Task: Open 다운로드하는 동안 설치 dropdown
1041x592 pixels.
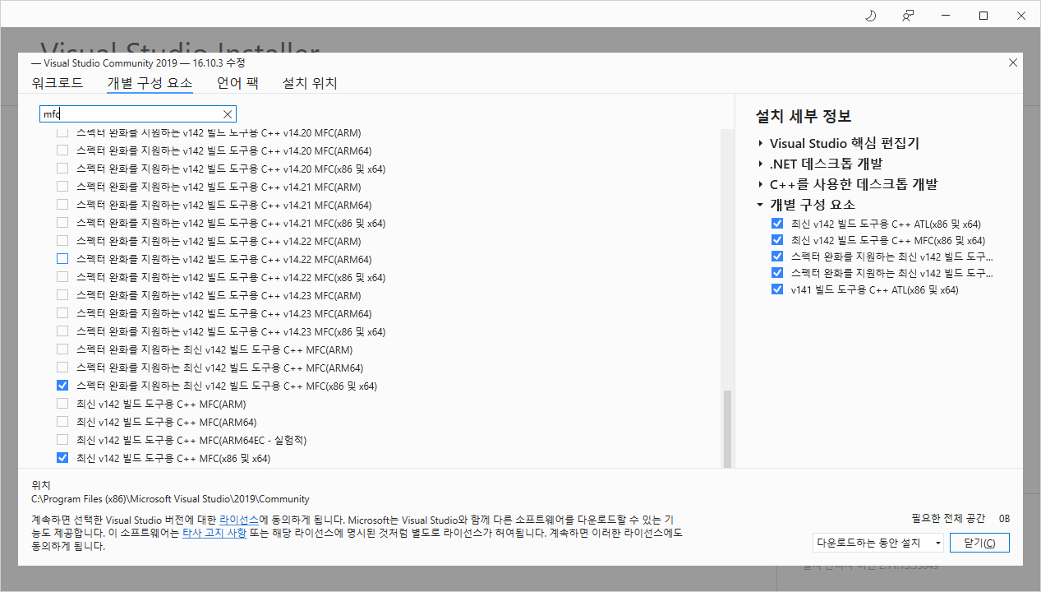Action: [x=878, y=543]
